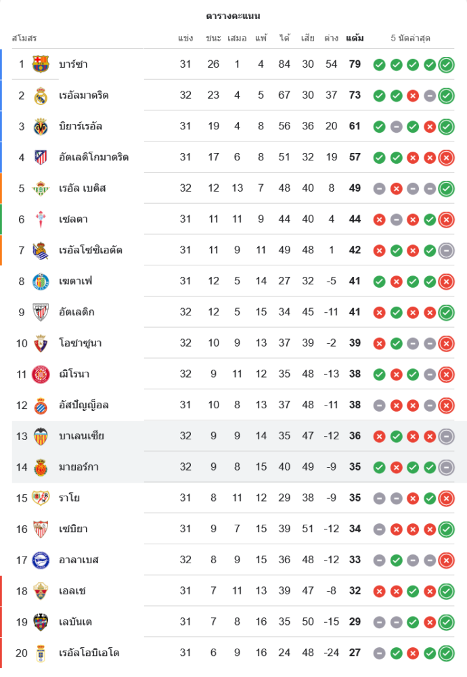This screenshot has width=467, height=677.
Task: Click the Atlético Madrid crest icon
Action: (x=41, y=157)
